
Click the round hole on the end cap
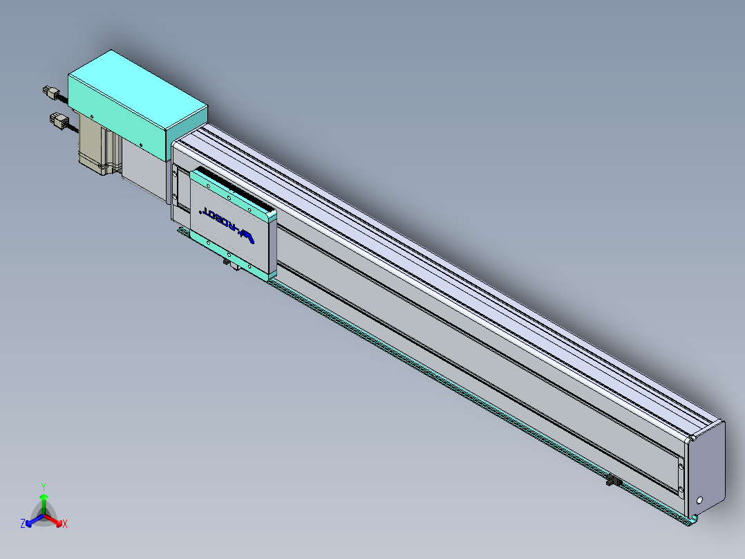tap(701, 499)
